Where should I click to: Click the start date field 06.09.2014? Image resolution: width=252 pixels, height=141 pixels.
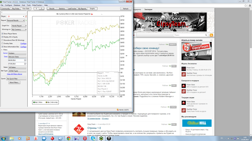point(16,60)
